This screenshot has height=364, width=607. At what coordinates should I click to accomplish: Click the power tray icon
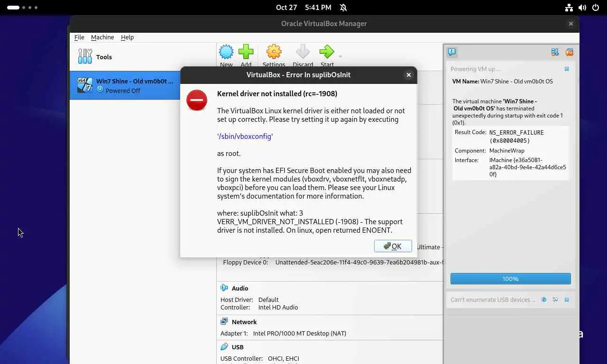(596, 8)
